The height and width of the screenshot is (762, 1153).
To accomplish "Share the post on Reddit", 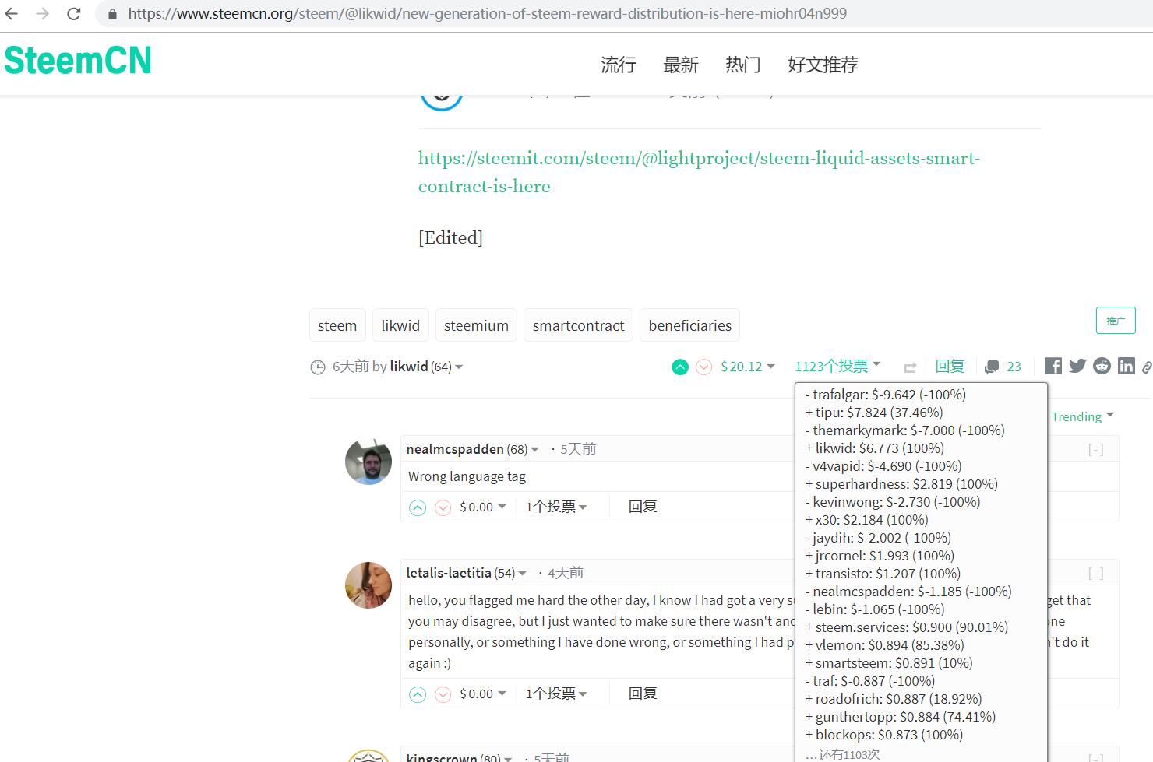I will point(1102,366).
